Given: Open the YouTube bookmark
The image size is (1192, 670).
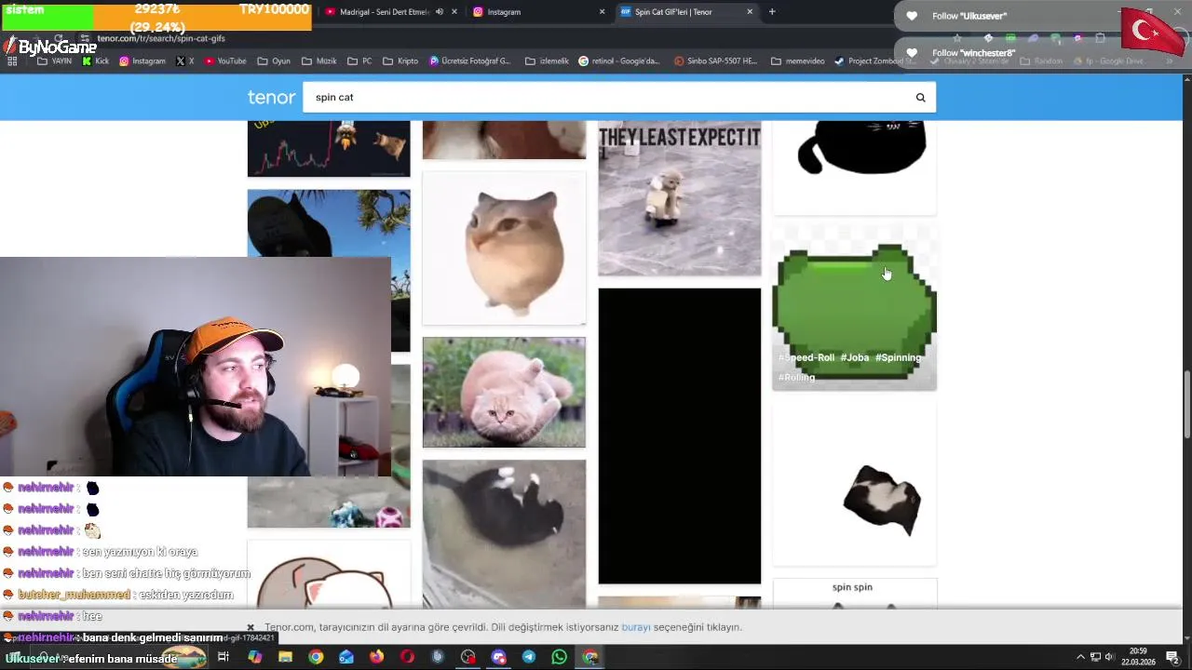Looking at the screenshot, I should point(224,61).
